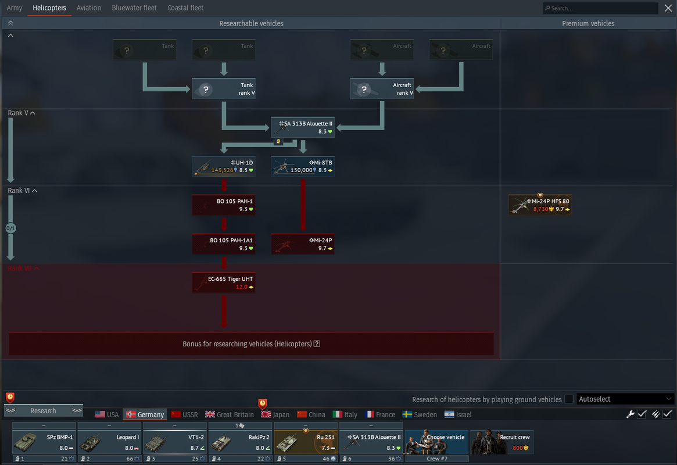Select the Italy nation tab
The height and width of the screenshot is (465, 677).
(x=345, y=414)
